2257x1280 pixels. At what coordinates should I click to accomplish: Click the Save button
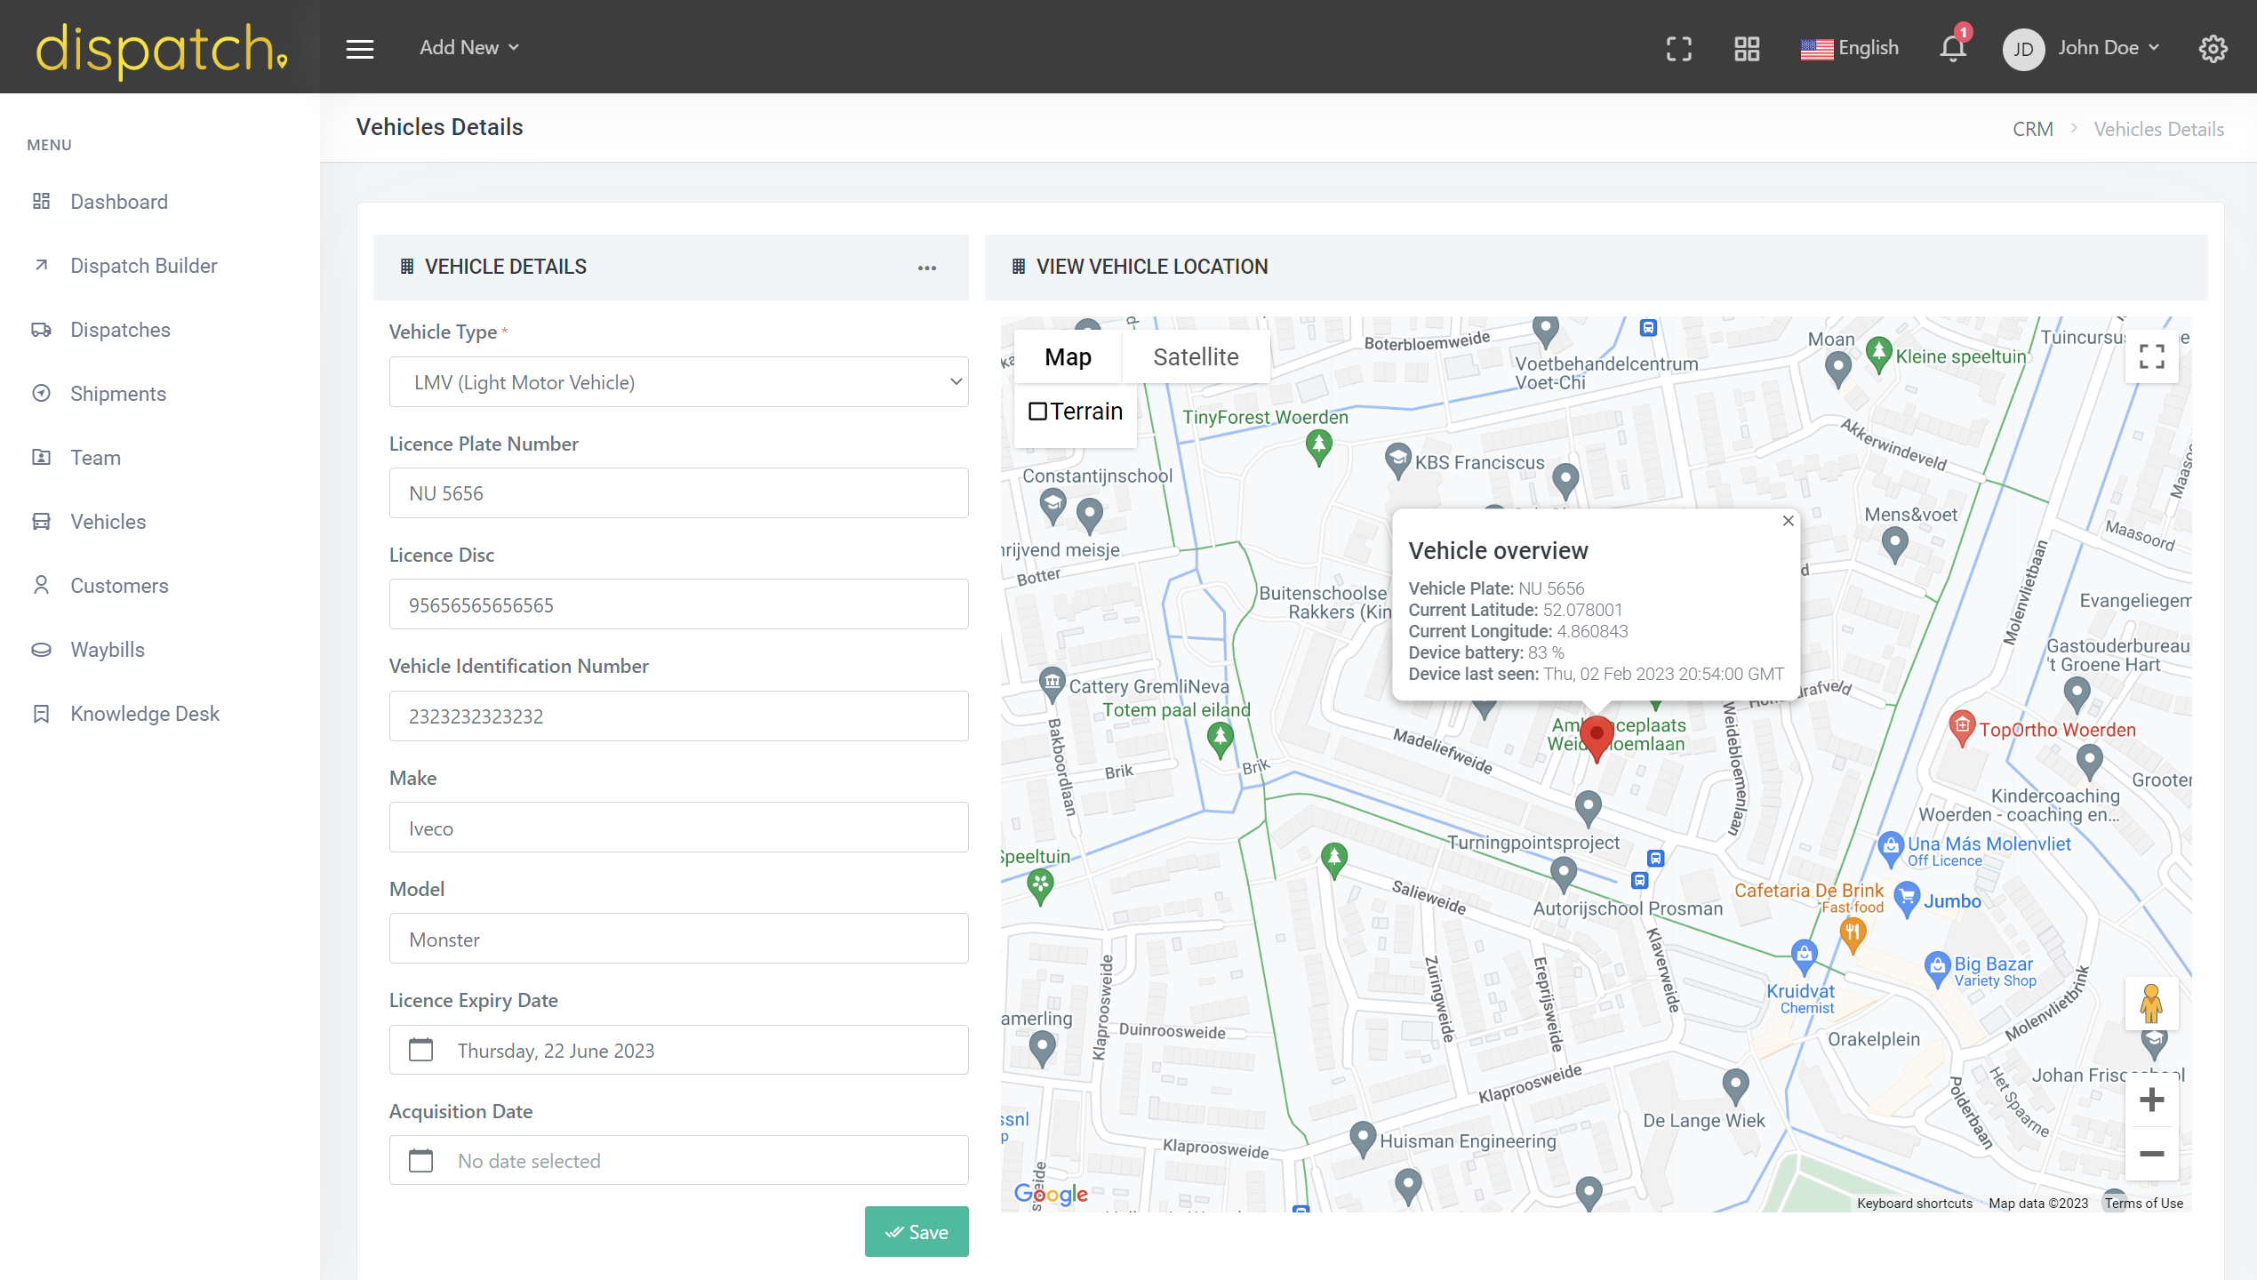(916, 1231)
